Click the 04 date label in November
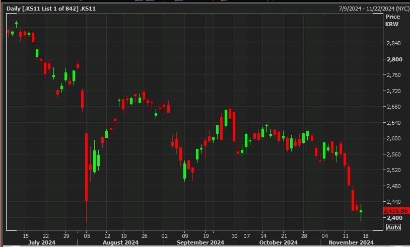Viewport: 410px width, 247px height. pos(324,236)
